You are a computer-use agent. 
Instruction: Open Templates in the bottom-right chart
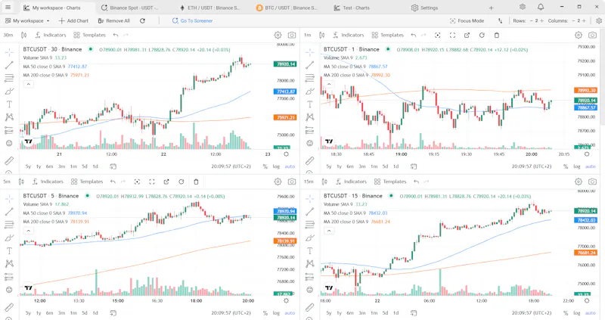tap(390, 182)
